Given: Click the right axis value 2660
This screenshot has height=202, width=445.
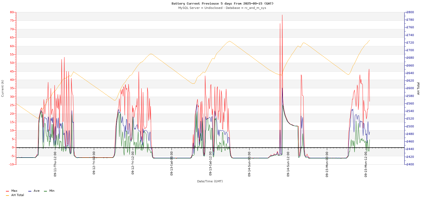Looking at the screenshot, I should click(410, 65).
